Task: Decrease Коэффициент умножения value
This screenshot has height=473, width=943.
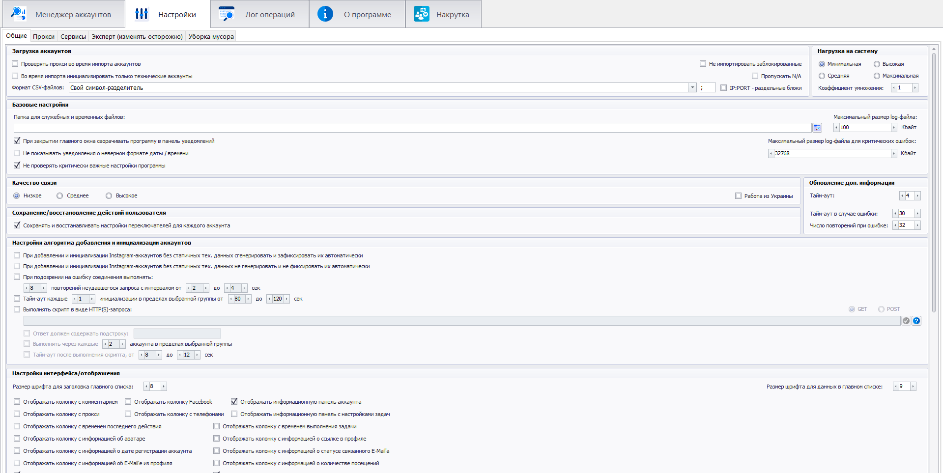Action: tap(894, 87)
